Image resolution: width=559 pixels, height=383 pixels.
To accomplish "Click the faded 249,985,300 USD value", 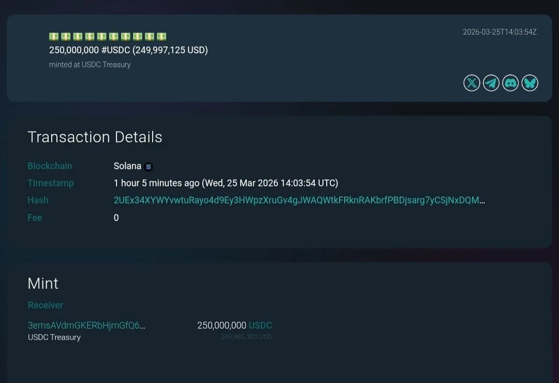I will 246,337.
